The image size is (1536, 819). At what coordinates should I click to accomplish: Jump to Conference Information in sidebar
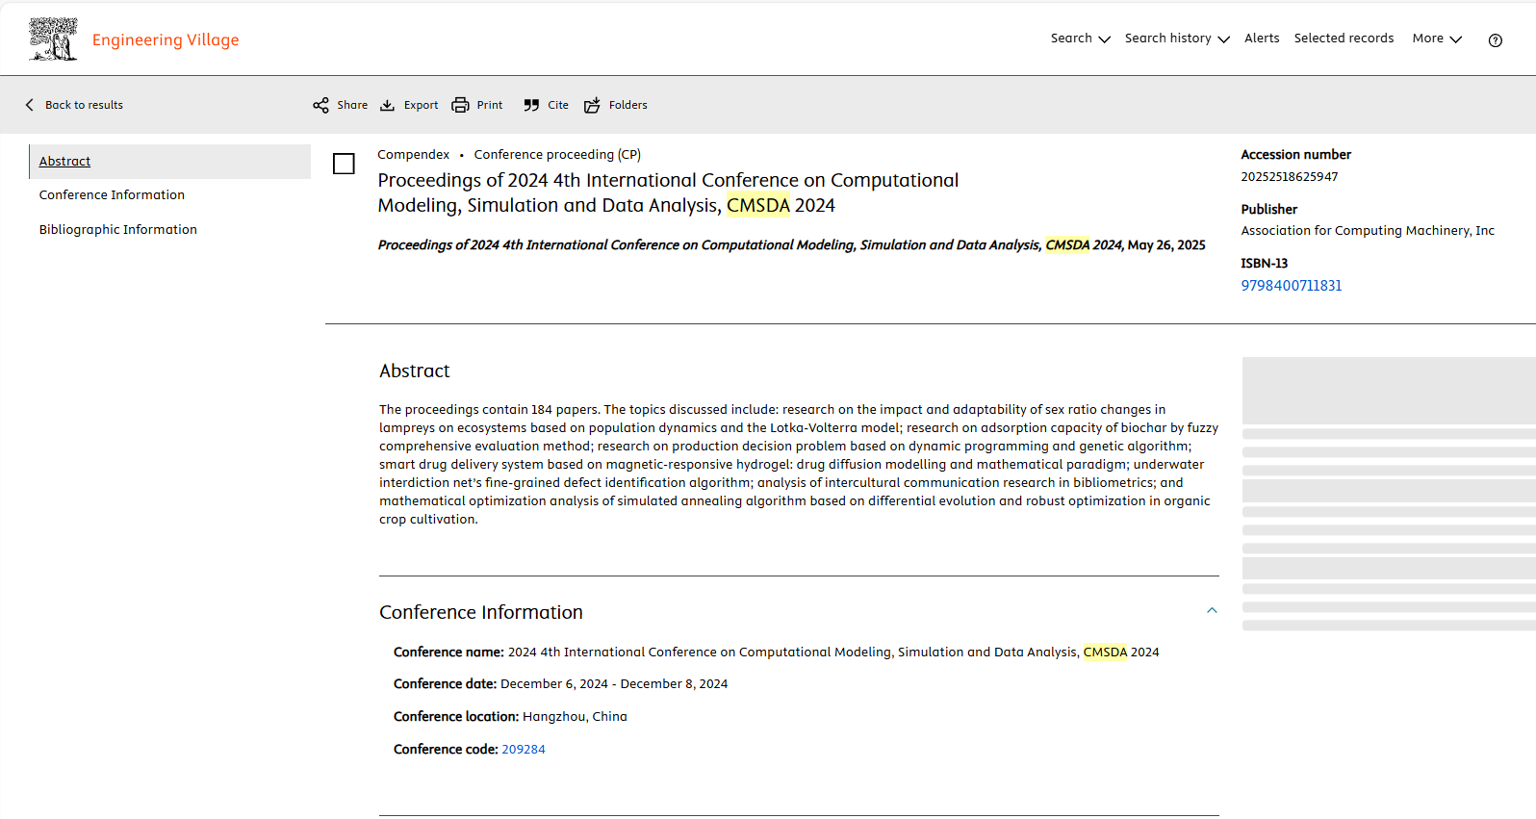[112, 195]
